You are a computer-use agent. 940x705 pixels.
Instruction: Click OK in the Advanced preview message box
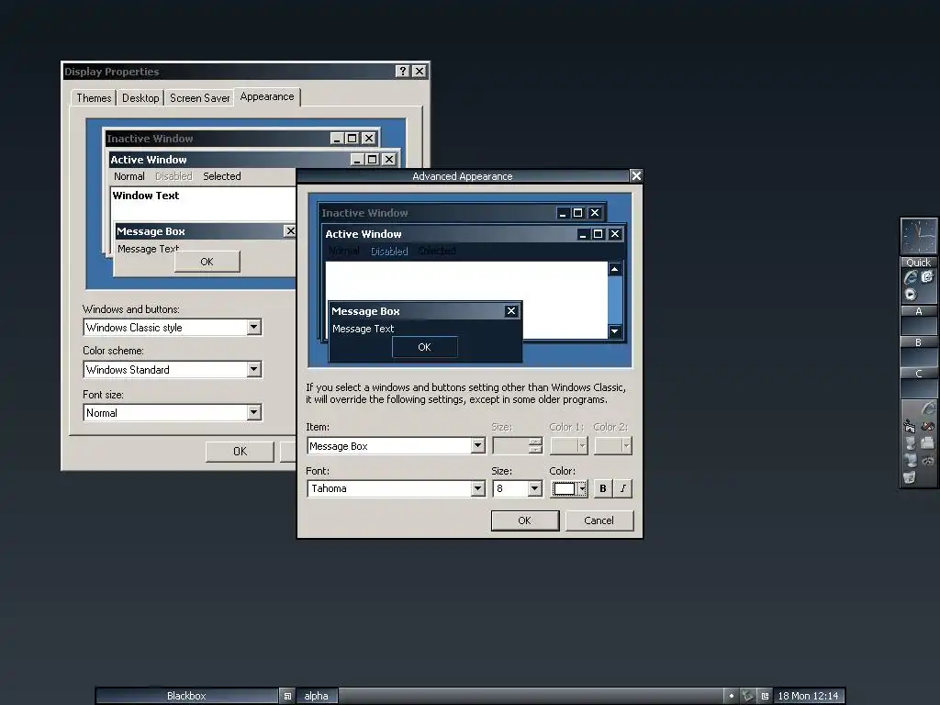coord(424,347)
